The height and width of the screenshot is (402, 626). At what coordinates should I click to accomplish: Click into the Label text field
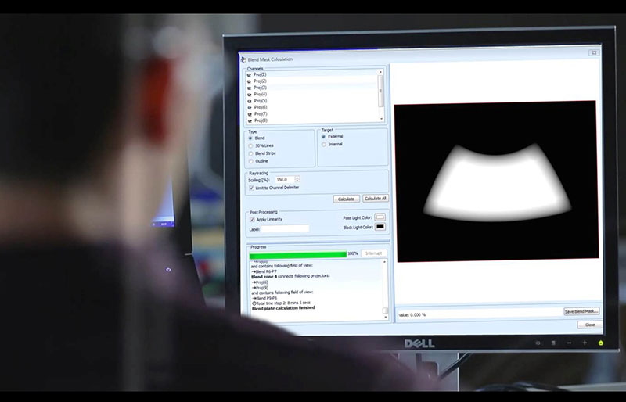tap(285, 228)
